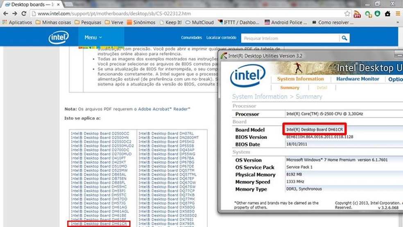Open the Pesquisas bookmarks folder
Viewport: 403px width, 227px height.
[x=88, y=23]
